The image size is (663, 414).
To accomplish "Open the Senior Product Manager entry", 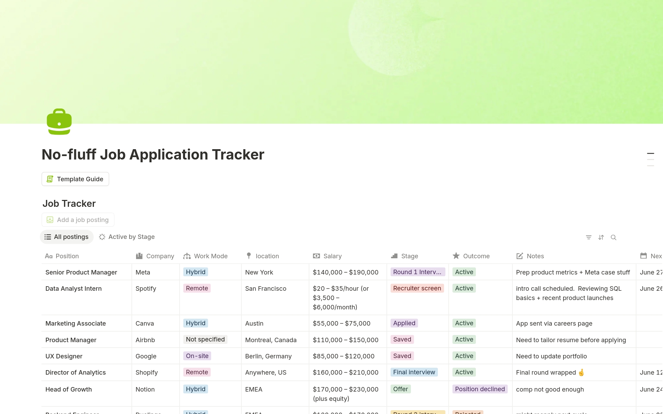I will (x=81, y=272).
